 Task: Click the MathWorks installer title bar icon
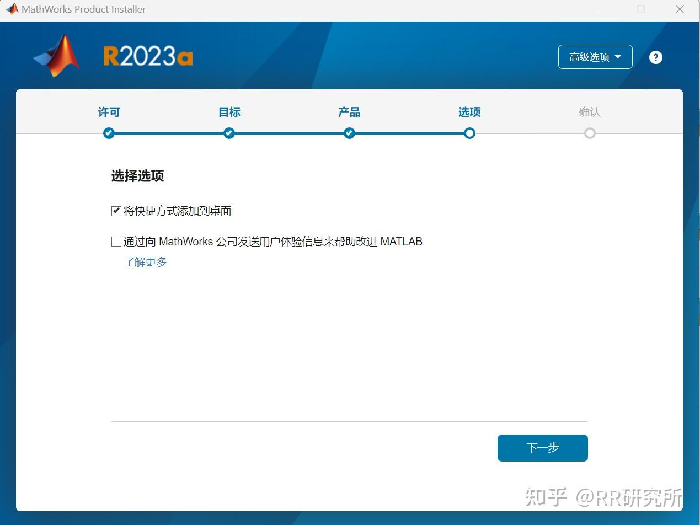tap(12, 9)
